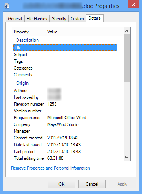
Task: Select the Subject property row
Action: click(x=65, y=55)
